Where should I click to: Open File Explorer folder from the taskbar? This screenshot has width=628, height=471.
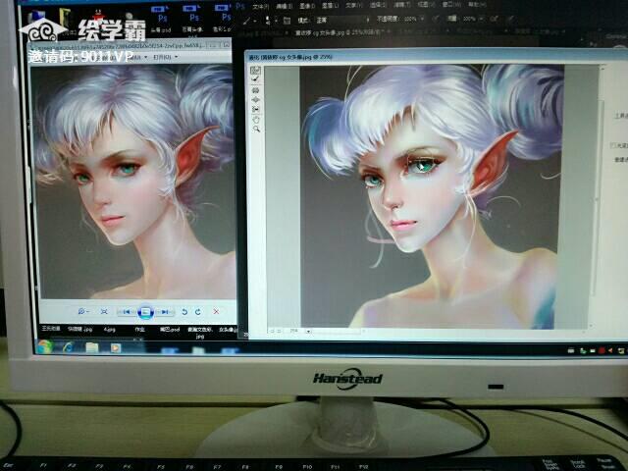(92, 348)
